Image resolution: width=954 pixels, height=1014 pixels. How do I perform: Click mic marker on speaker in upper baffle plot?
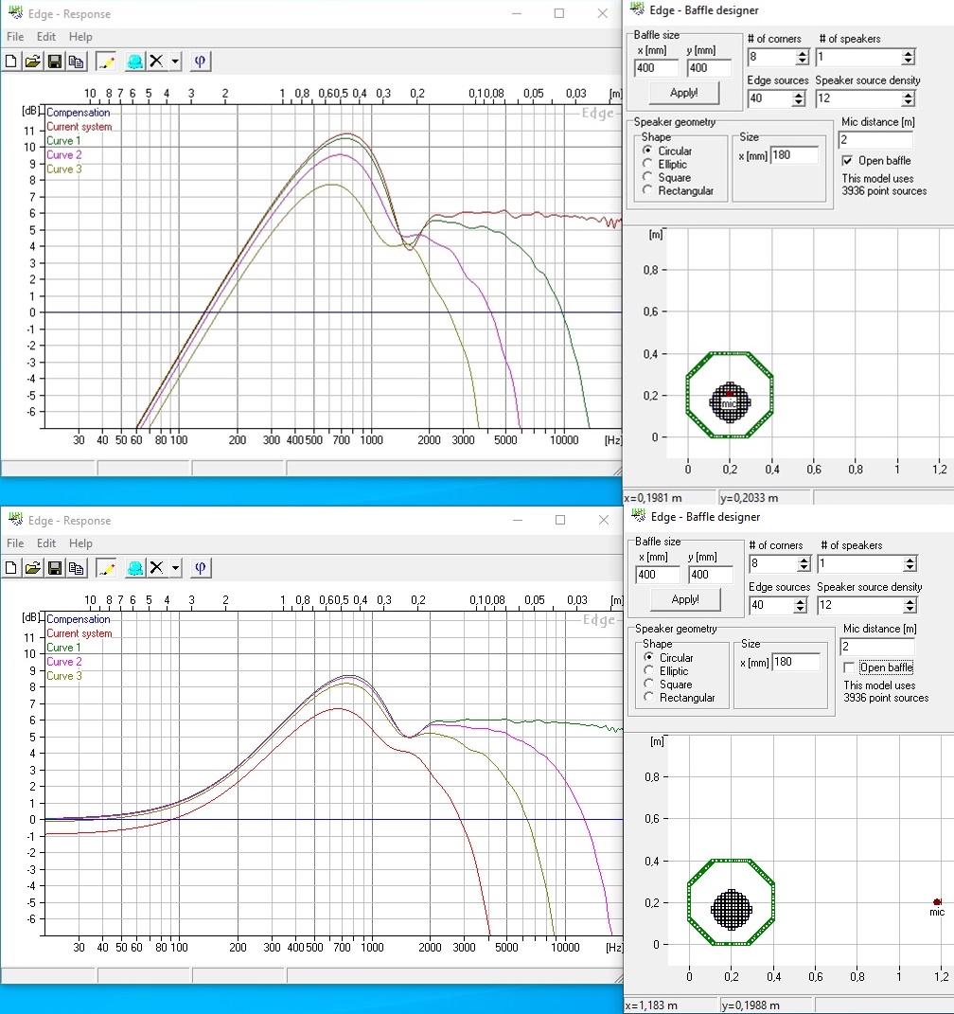729,393
